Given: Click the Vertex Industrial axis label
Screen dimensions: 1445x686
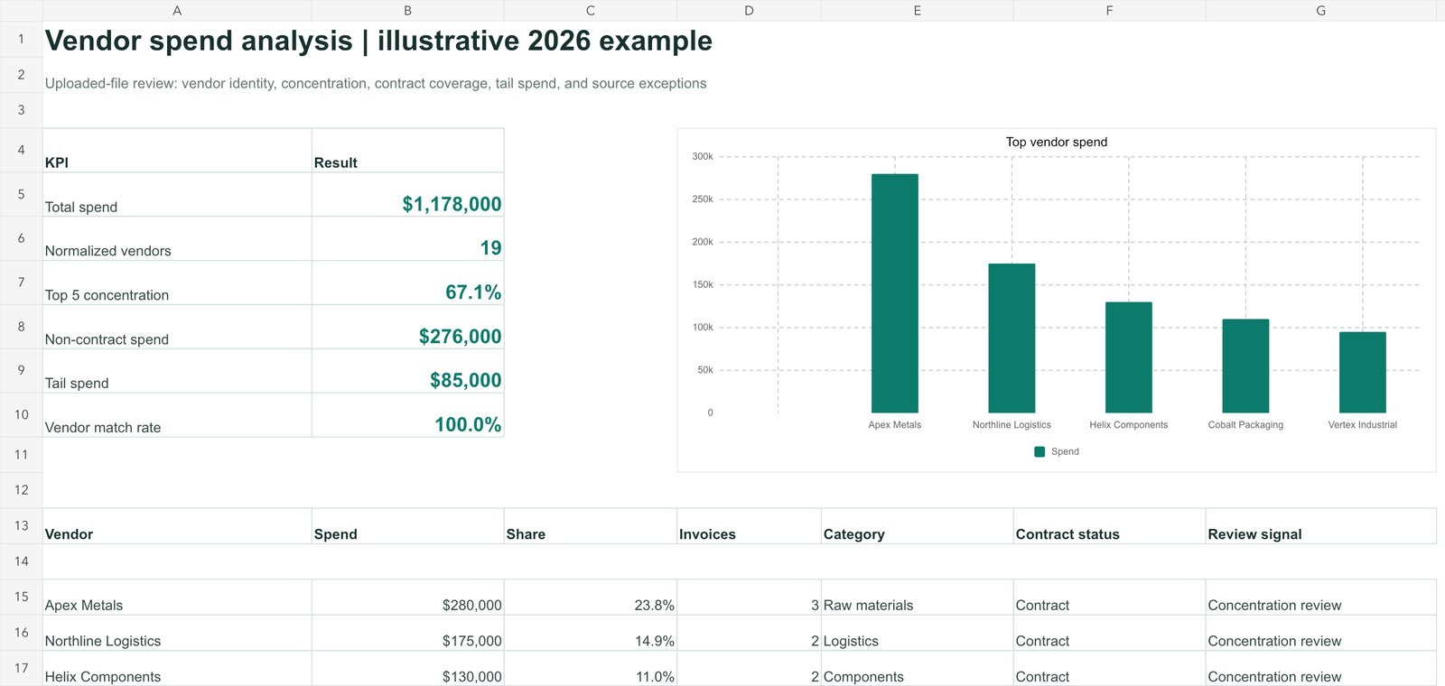Looking at the screenshot, I should click(x=1363, y=425).
